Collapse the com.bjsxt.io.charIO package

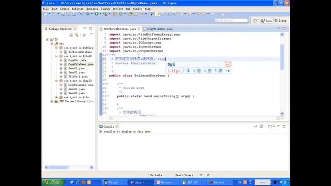(x=56, y=81)
